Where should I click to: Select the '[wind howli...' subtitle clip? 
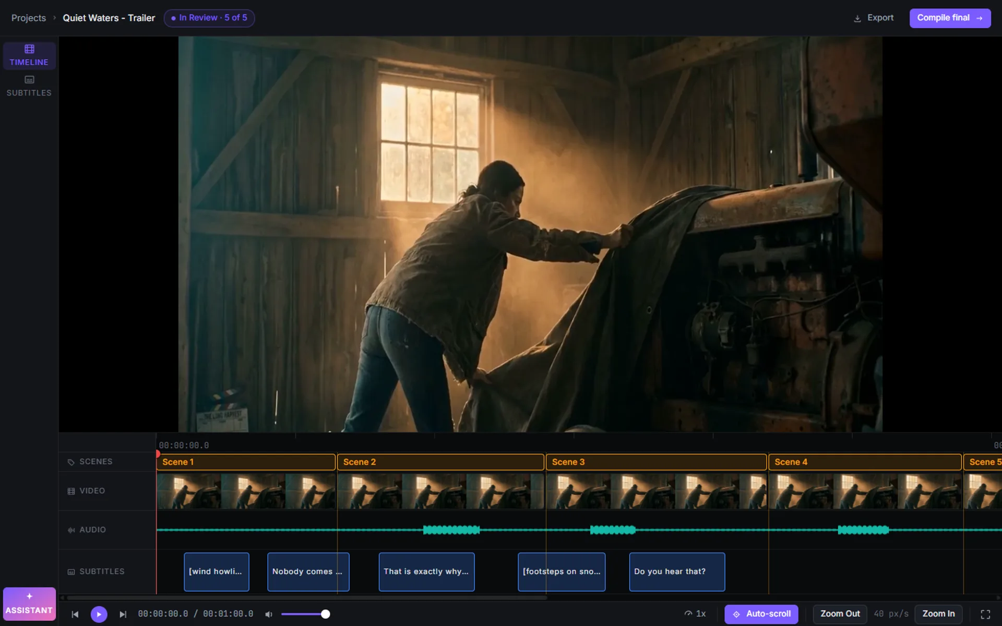(217, 572)
